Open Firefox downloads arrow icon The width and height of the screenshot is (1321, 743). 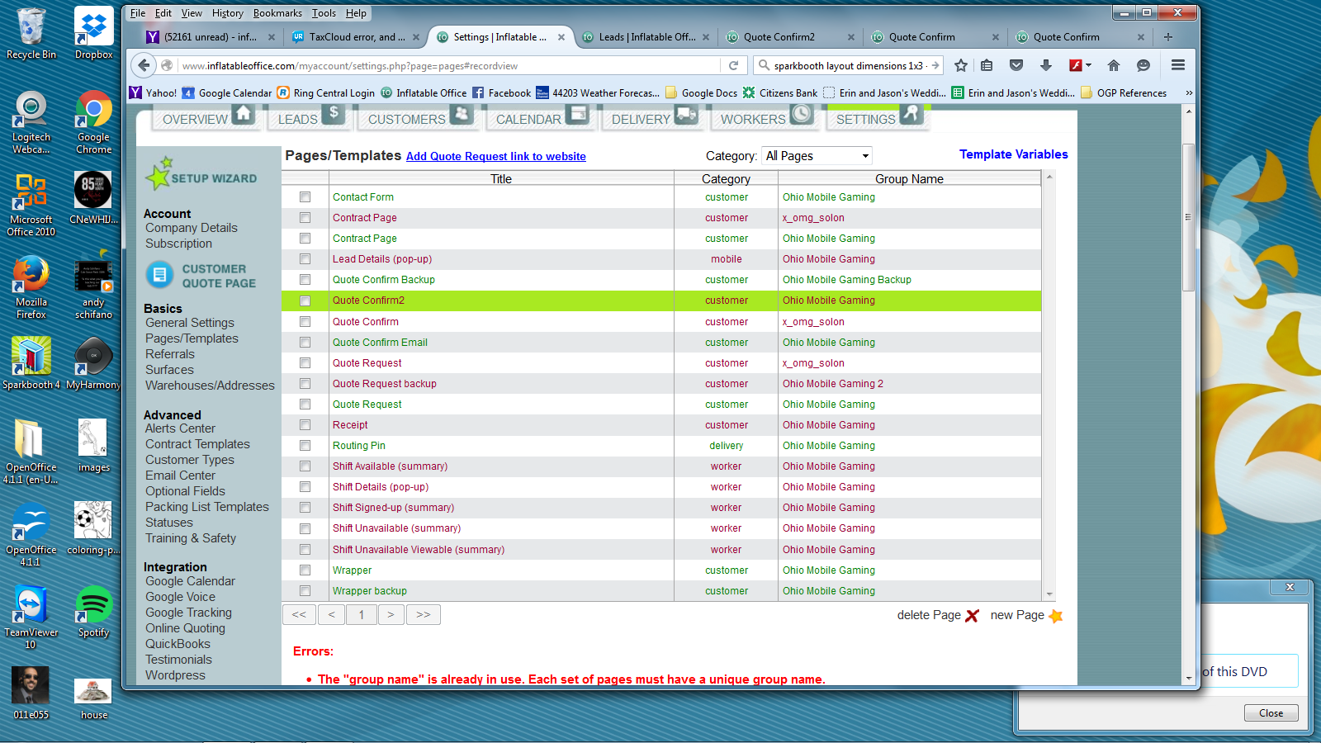(1045, 66)
